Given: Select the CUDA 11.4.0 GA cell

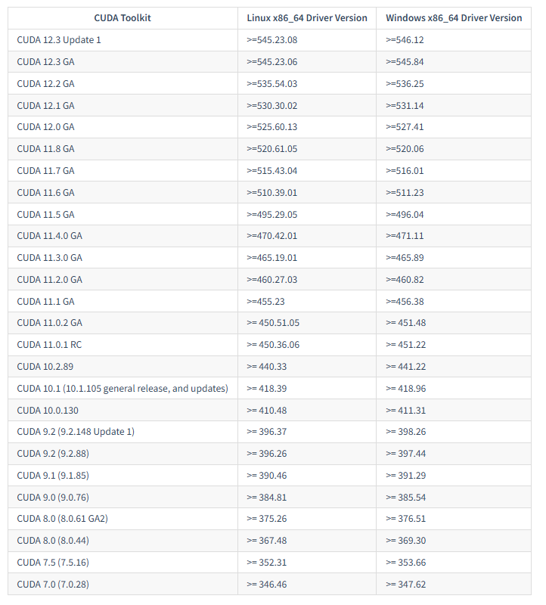Looking at the screenshot, I should [49, 236].
